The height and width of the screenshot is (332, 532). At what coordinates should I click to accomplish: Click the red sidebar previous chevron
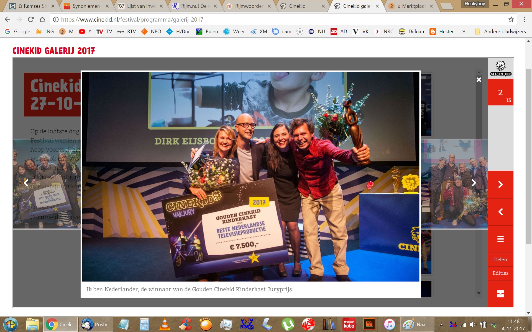tap(500, 212)
